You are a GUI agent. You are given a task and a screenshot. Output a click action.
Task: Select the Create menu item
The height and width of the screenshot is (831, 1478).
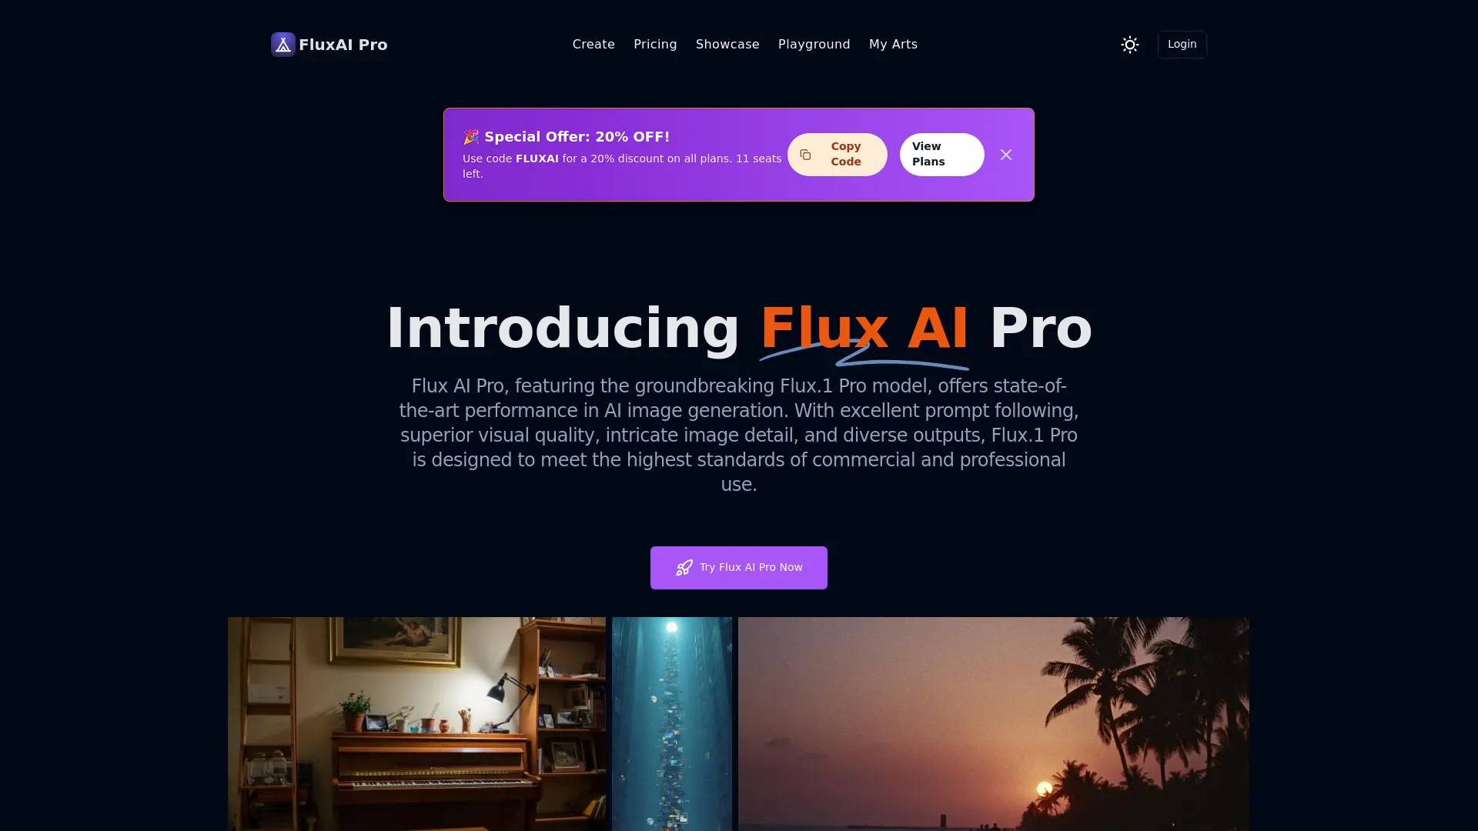(593, 44)
